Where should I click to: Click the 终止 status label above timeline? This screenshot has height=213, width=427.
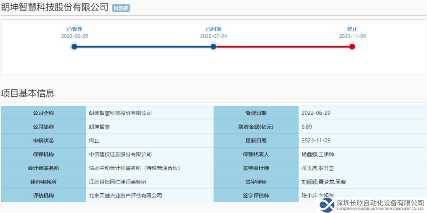click(x=352, y=29)
